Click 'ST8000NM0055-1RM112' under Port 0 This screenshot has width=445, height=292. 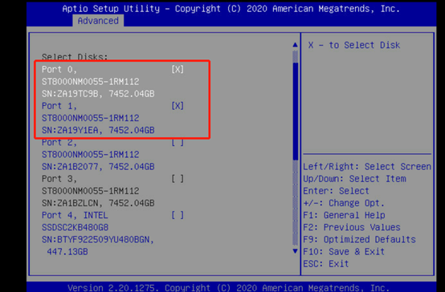[x=91, y=82]
